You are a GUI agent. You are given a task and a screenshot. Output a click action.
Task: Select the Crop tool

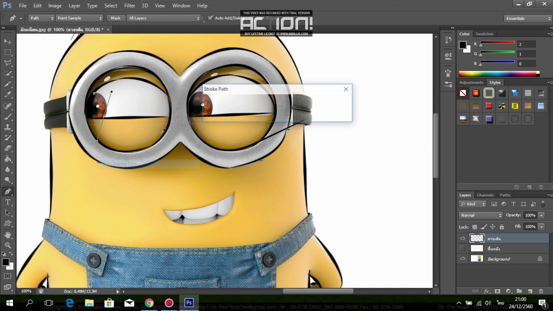pos(8,84)
